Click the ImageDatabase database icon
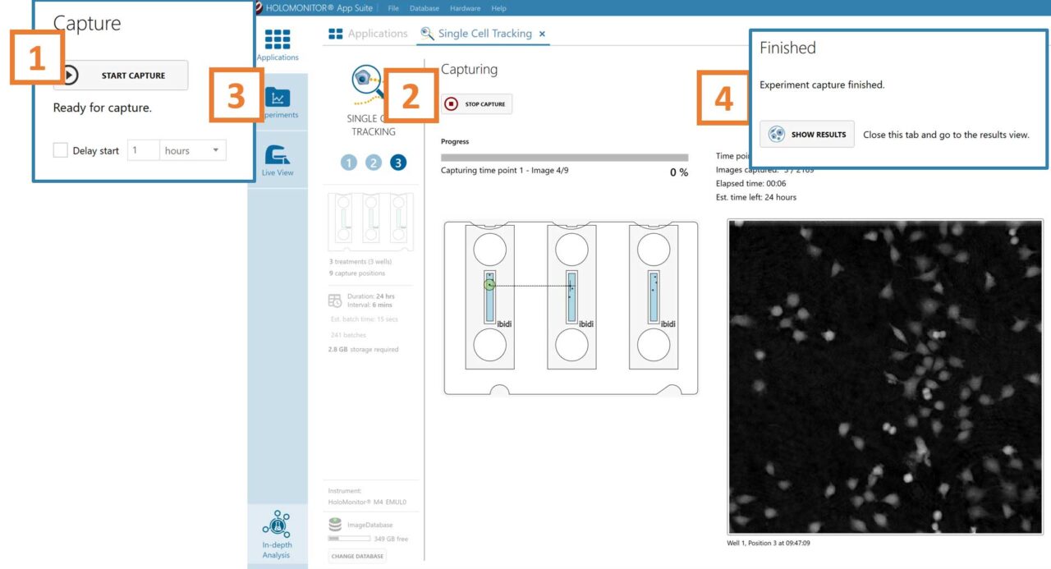This screenshot has width=1051, height=569. (x=335, y=523)
